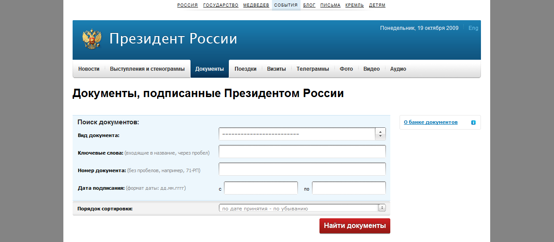The width and height of the screenshot is (554, 242).
Task: Click the Поиск документов heading
Action: click(x=108, y=122)
